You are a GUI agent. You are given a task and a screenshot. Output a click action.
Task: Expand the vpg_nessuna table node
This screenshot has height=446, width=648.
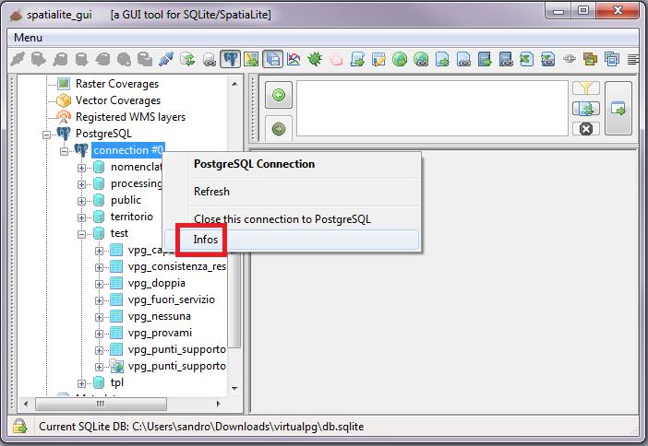[x=99, y=317]
